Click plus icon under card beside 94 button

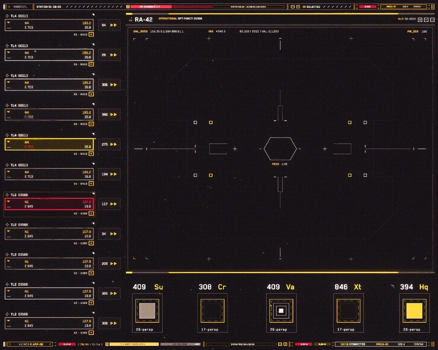click(x=91, y=35)
